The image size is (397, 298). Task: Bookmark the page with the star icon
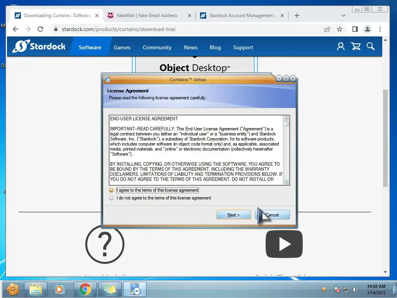(340, 29)
